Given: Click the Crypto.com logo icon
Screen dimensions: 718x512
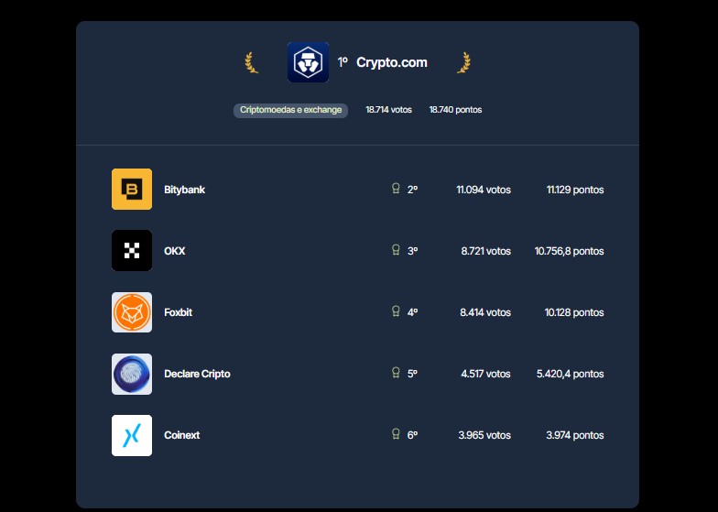Looking at the screenshot, I should click(x=308, y=62).
